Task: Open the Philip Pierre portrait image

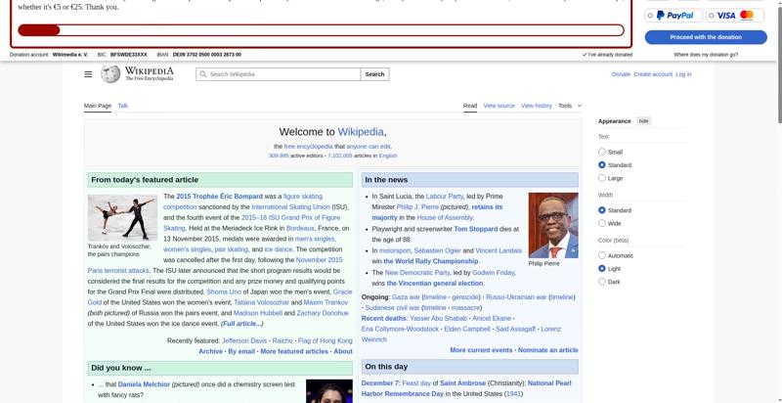Action: [552, 225]
